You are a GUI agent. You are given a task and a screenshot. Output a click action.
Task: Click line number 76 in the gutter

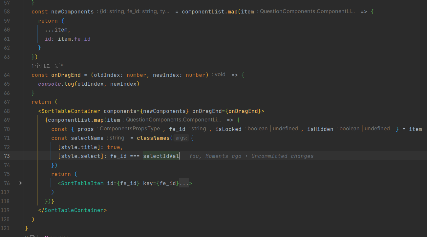point(7,183)
